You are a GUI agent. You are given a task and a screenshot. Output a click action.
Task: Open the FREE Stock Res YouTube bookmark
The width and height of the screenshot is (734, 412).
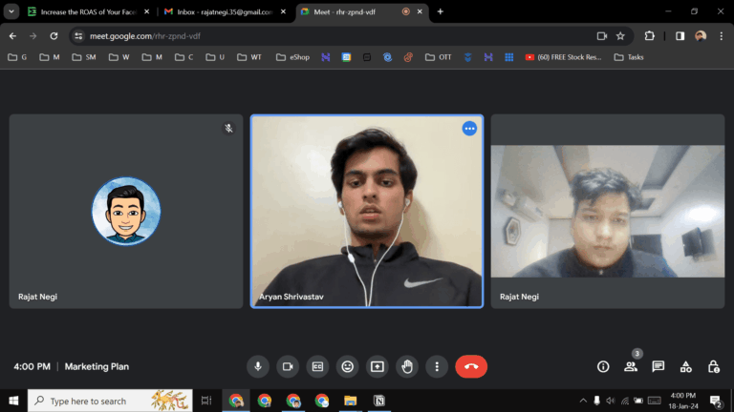pyautogui.click(x=563, y=57)
